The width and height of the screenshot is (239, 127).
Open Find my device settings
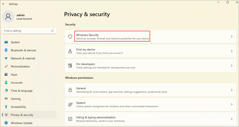(x=151, y=51)
